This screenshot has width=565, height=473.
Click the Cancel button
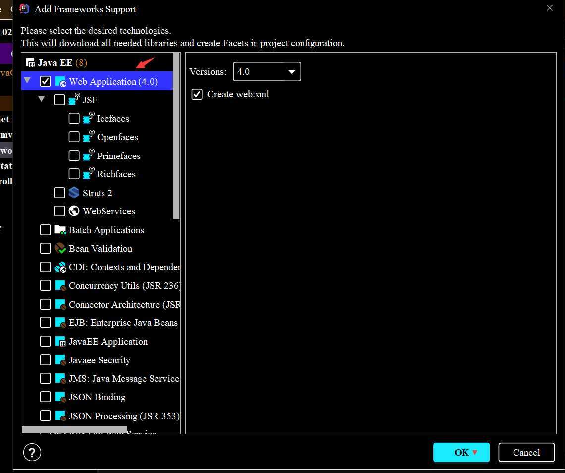(526, 452)
